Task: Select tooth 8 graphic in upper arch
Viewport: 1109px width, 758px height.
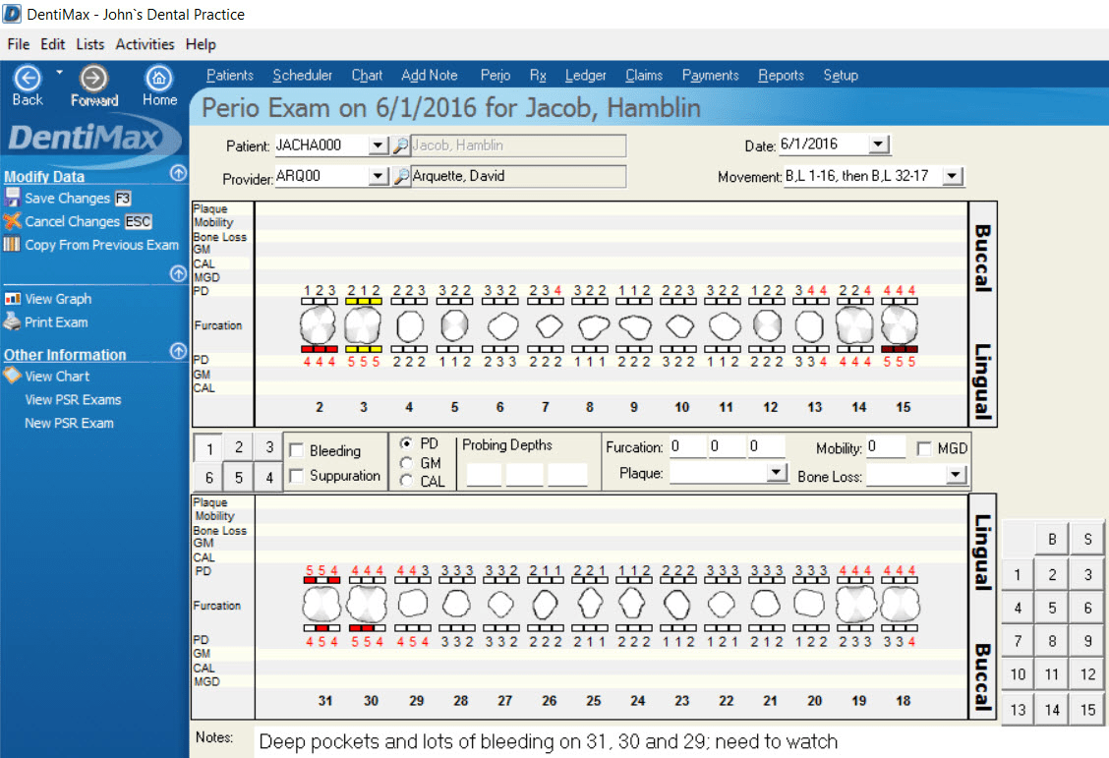Action: pos(592,326)
